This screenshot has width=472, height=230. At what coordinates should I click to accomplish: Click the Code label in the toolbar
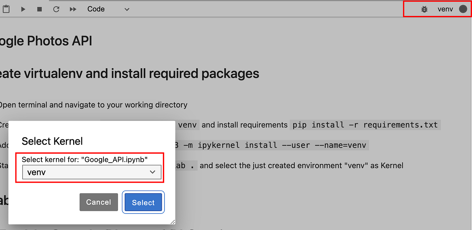click(x=96, y=9)
